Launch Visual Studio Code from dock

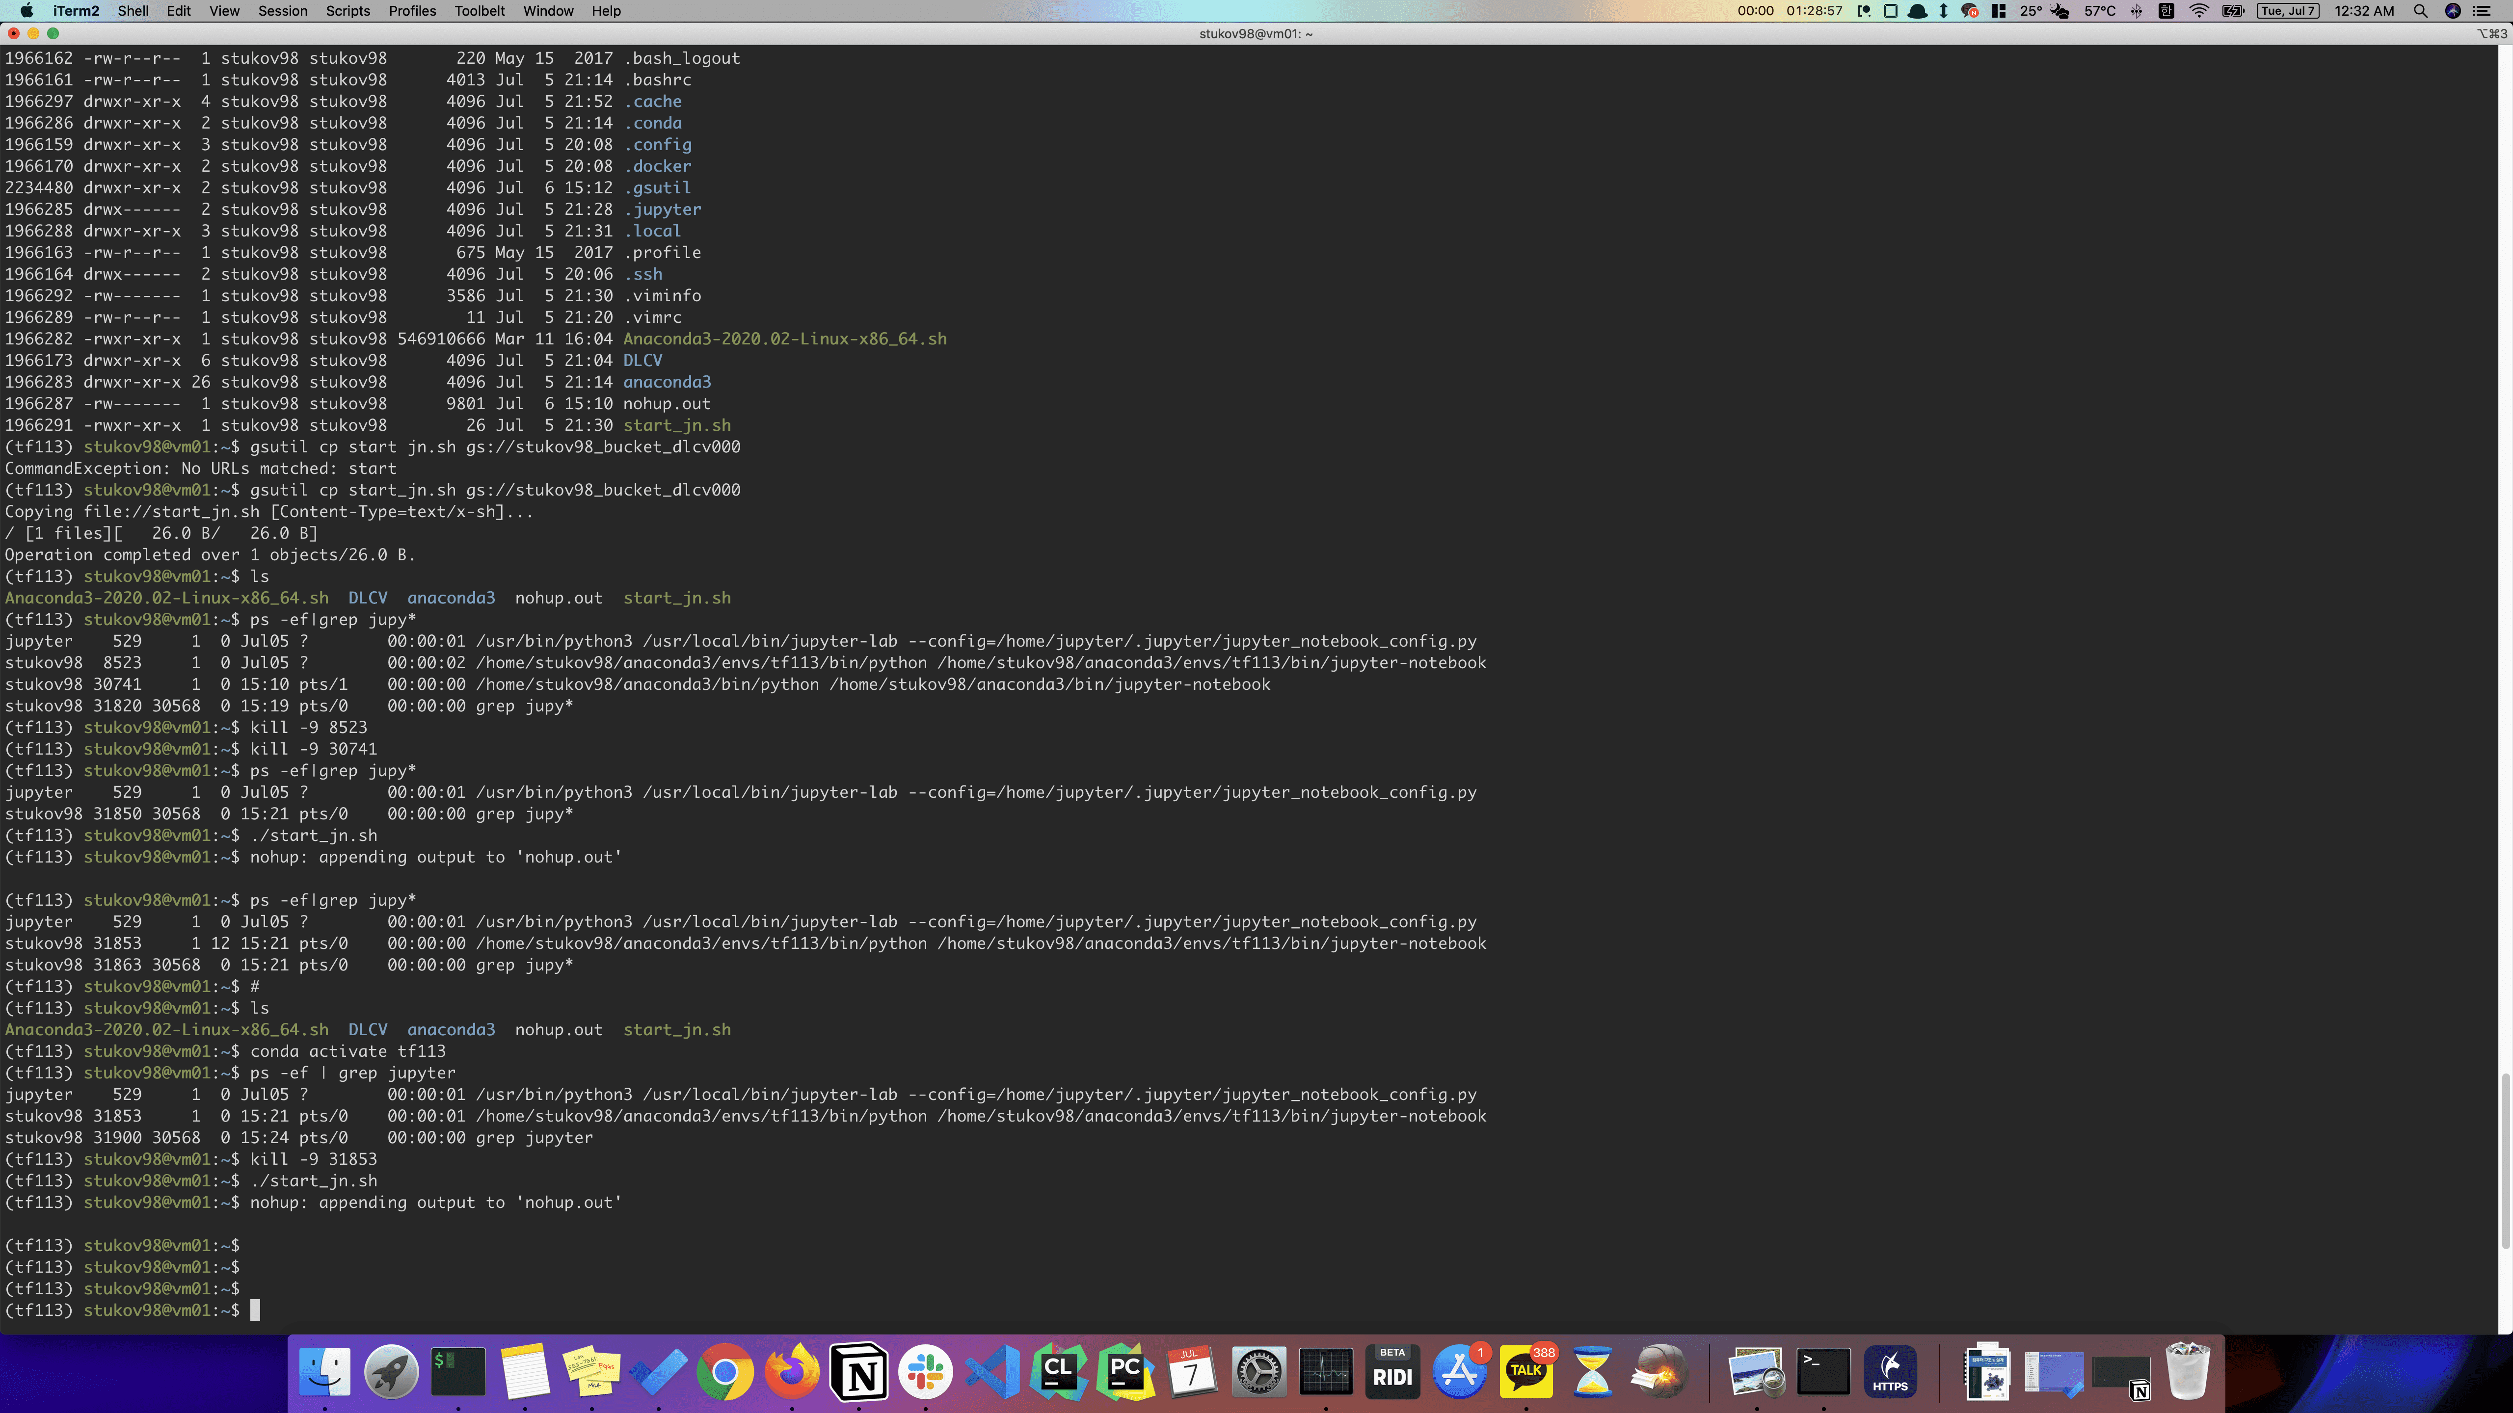coord(992,1372)
